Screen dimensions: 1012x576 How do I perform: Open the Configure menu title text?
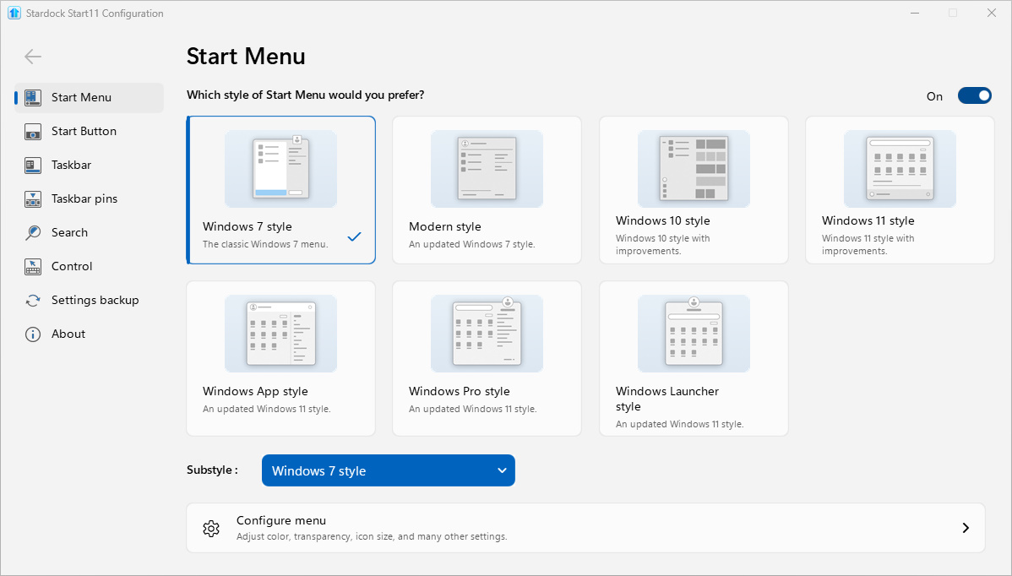click(x=280, y=520)
